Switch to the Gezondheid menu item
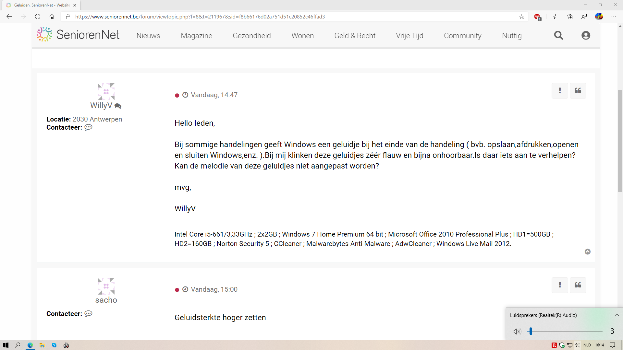 252,36
